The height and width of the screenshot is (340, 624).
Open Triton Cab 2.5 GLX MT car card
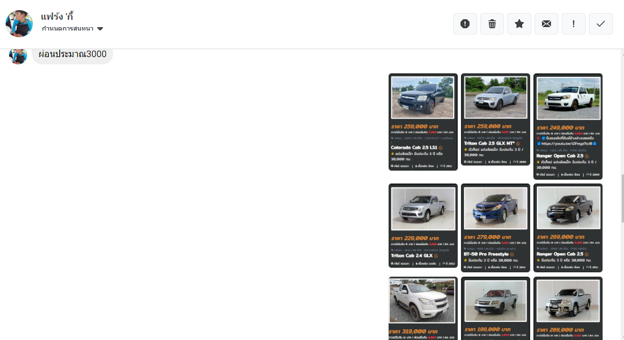coord(496,120)
